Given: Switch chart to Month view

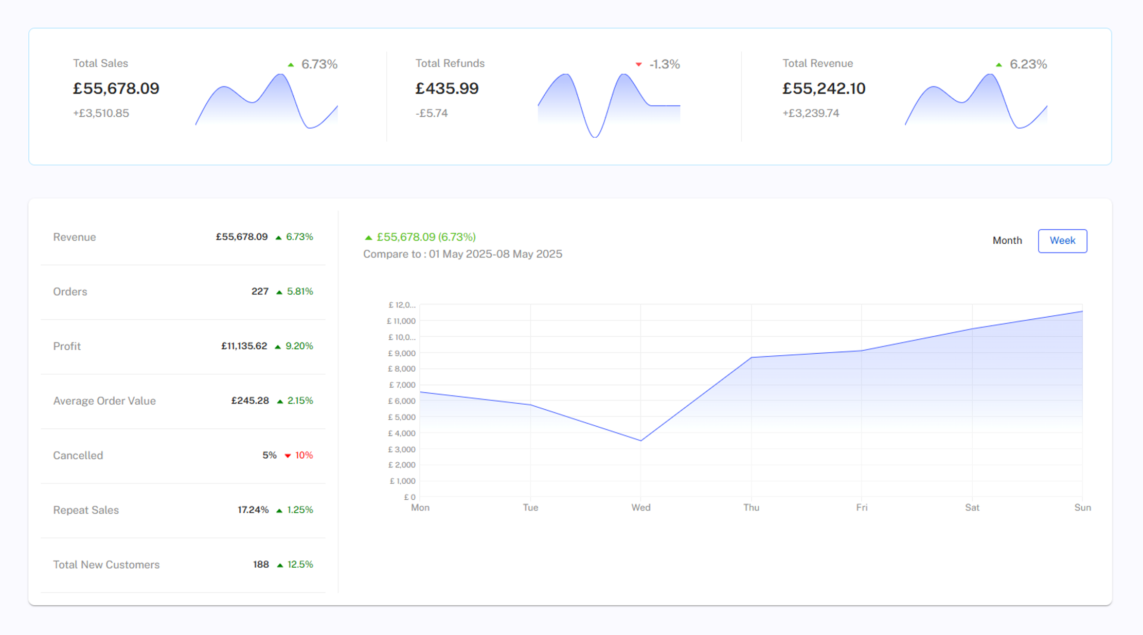Looking at the screenshot, I should click(1007, 241).
